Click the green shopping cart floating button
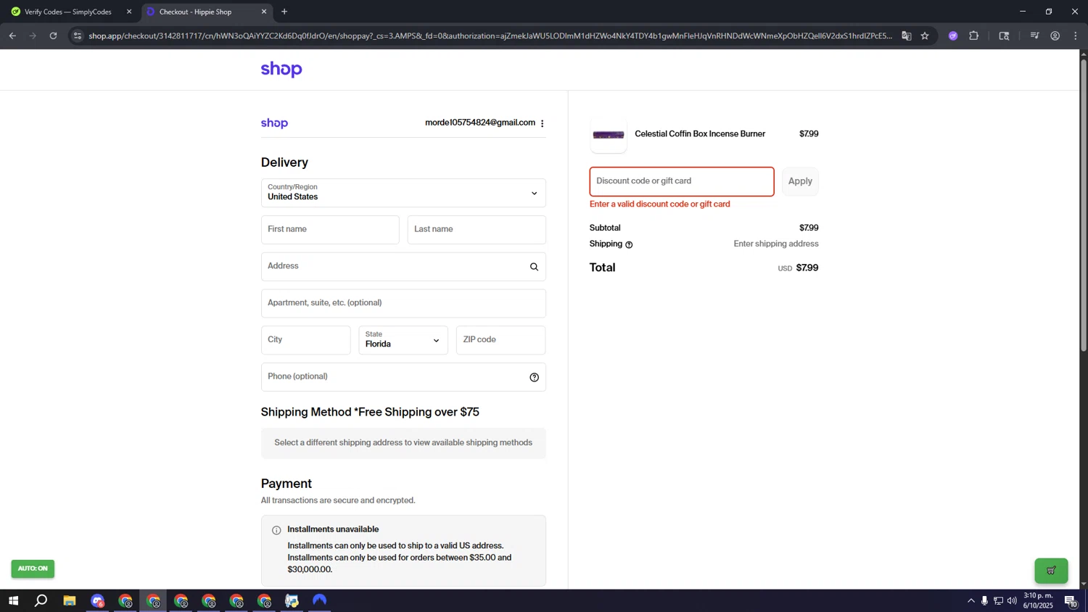 (x=1051, y=571)
